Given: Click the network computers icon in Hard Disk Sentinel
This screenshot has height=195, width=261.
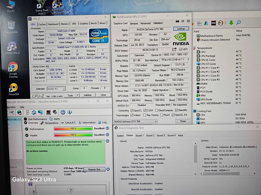Looking at the screenshot, I should coord(41,112).
